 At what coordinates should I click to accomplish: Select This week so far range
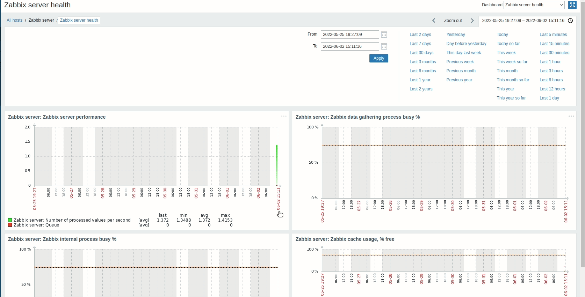click(512, 62)
